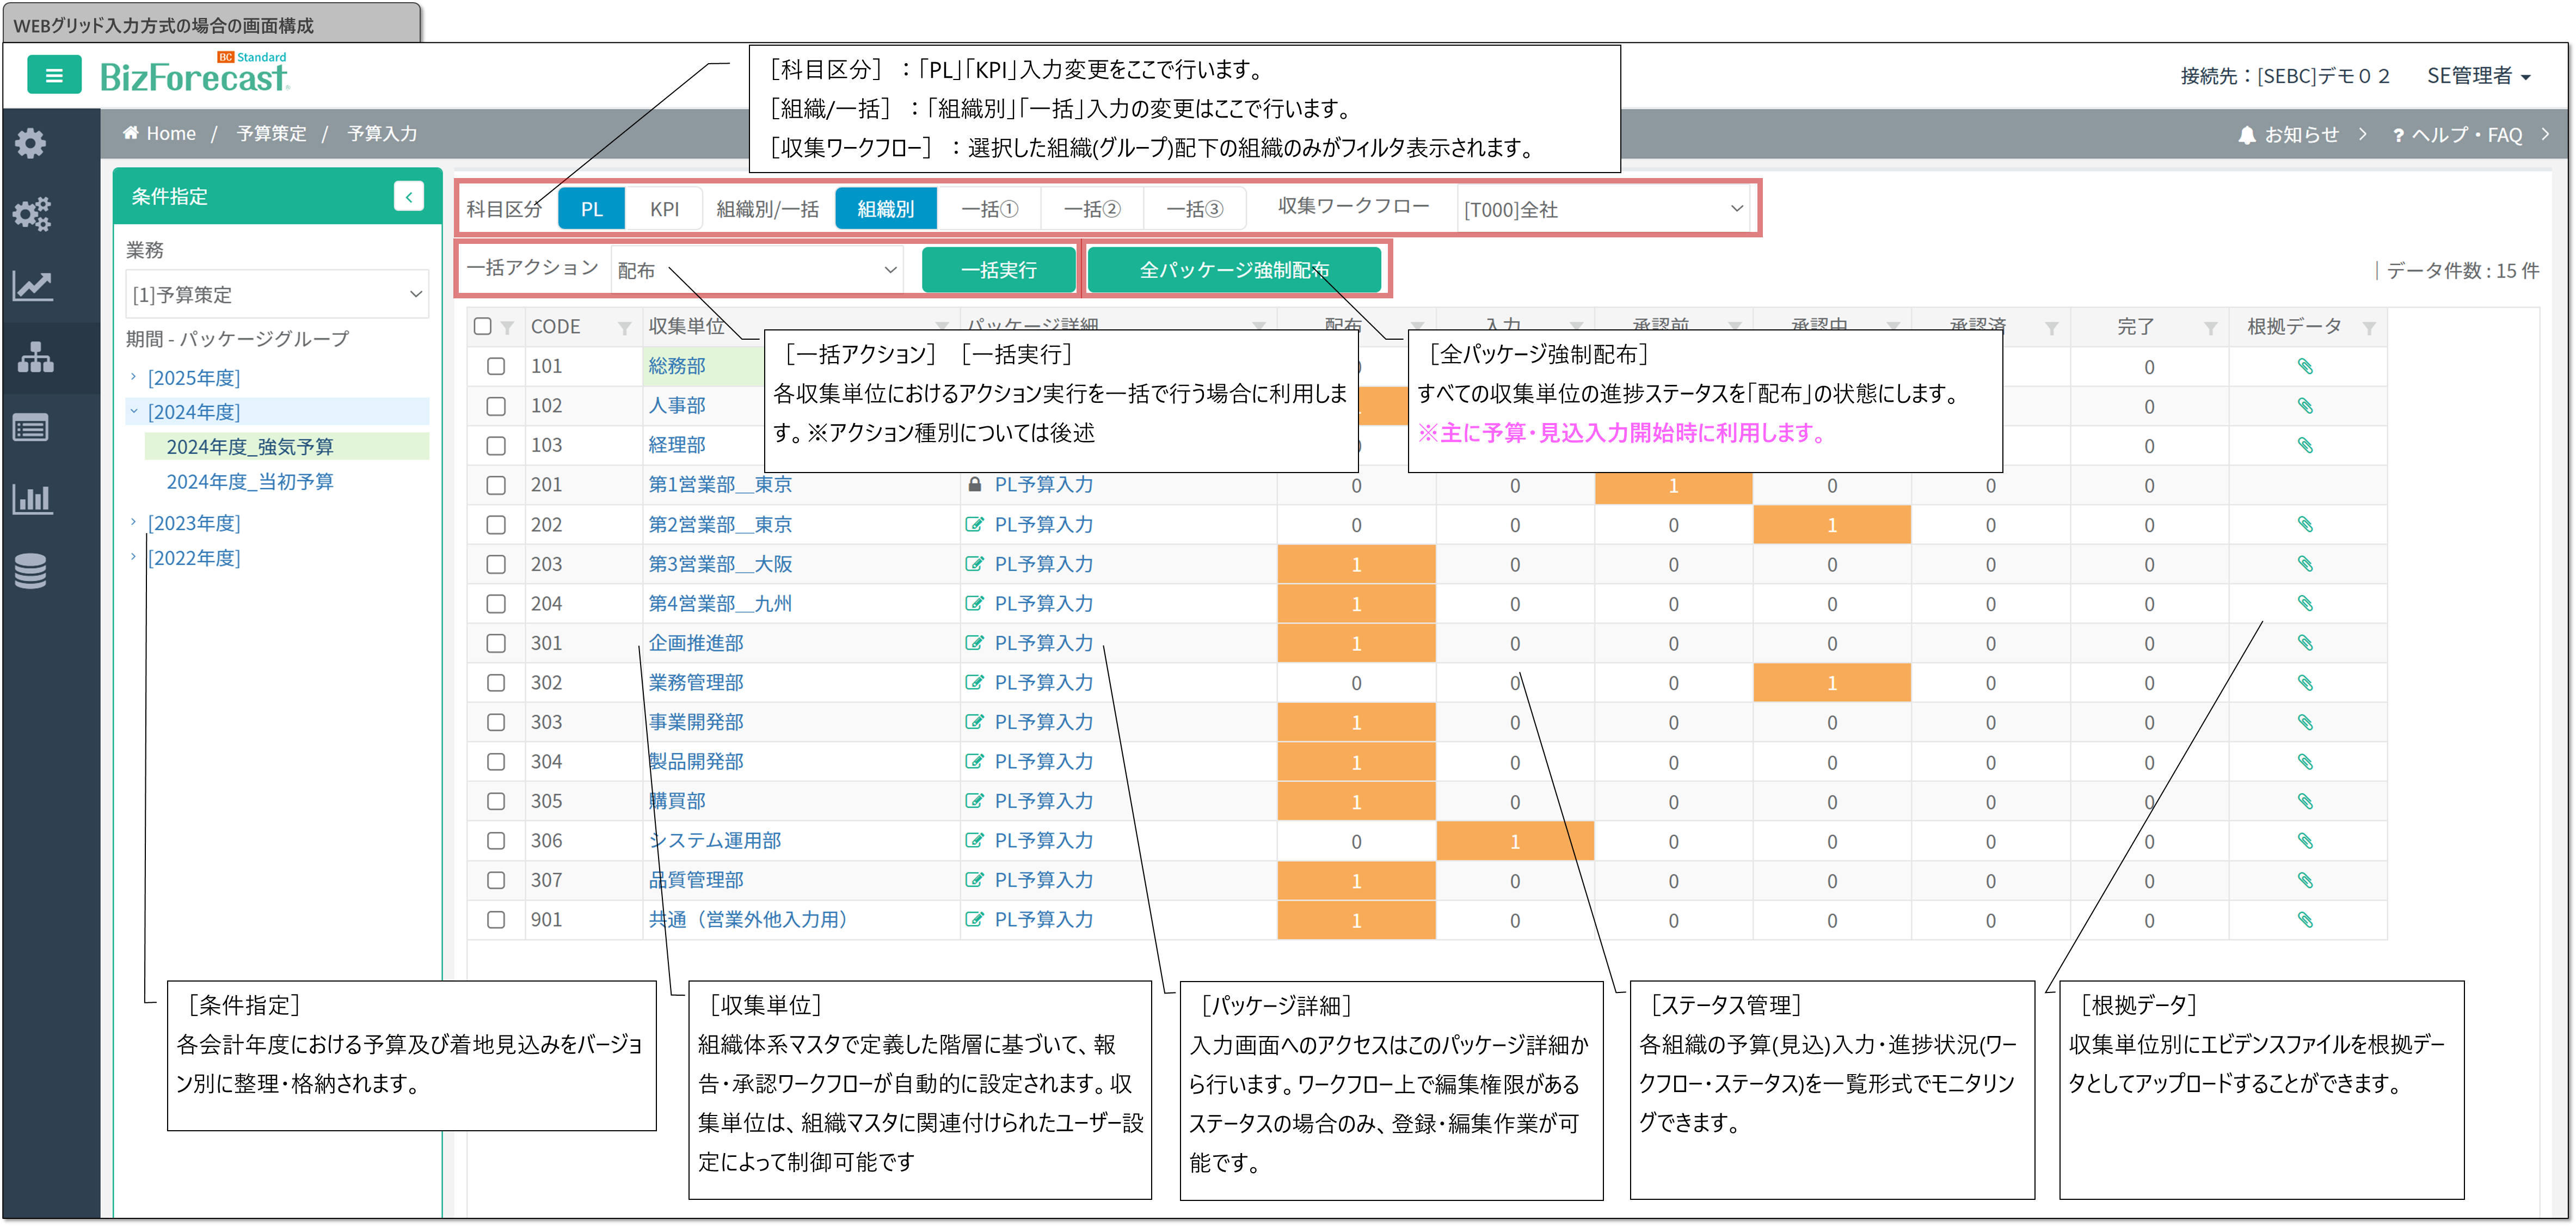Open the single gear settings sidebar icon
Viewport: 2576px width, 1226px height.
[x=31, y=143]
